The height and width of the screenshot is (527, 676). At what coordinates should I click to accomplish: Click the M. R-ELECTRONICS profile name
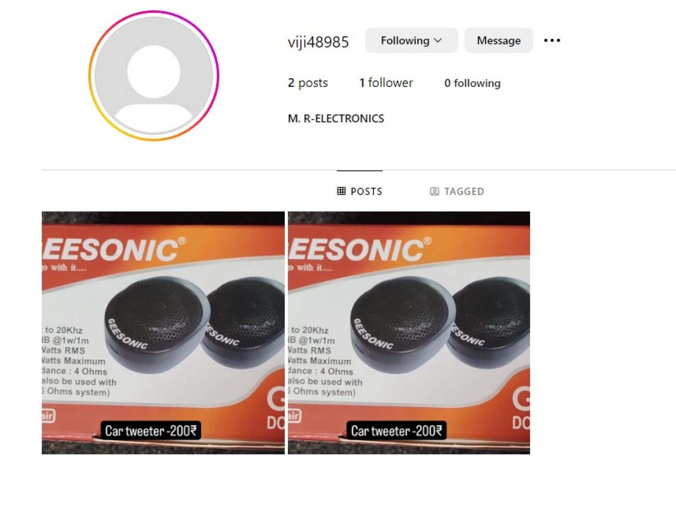[336, 119]
